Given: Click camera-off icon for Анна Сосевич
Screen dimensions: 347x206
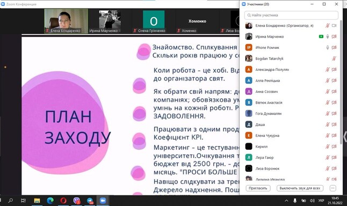Looking at the screenshot, I should pyautogui.click(x=334, y=92).
